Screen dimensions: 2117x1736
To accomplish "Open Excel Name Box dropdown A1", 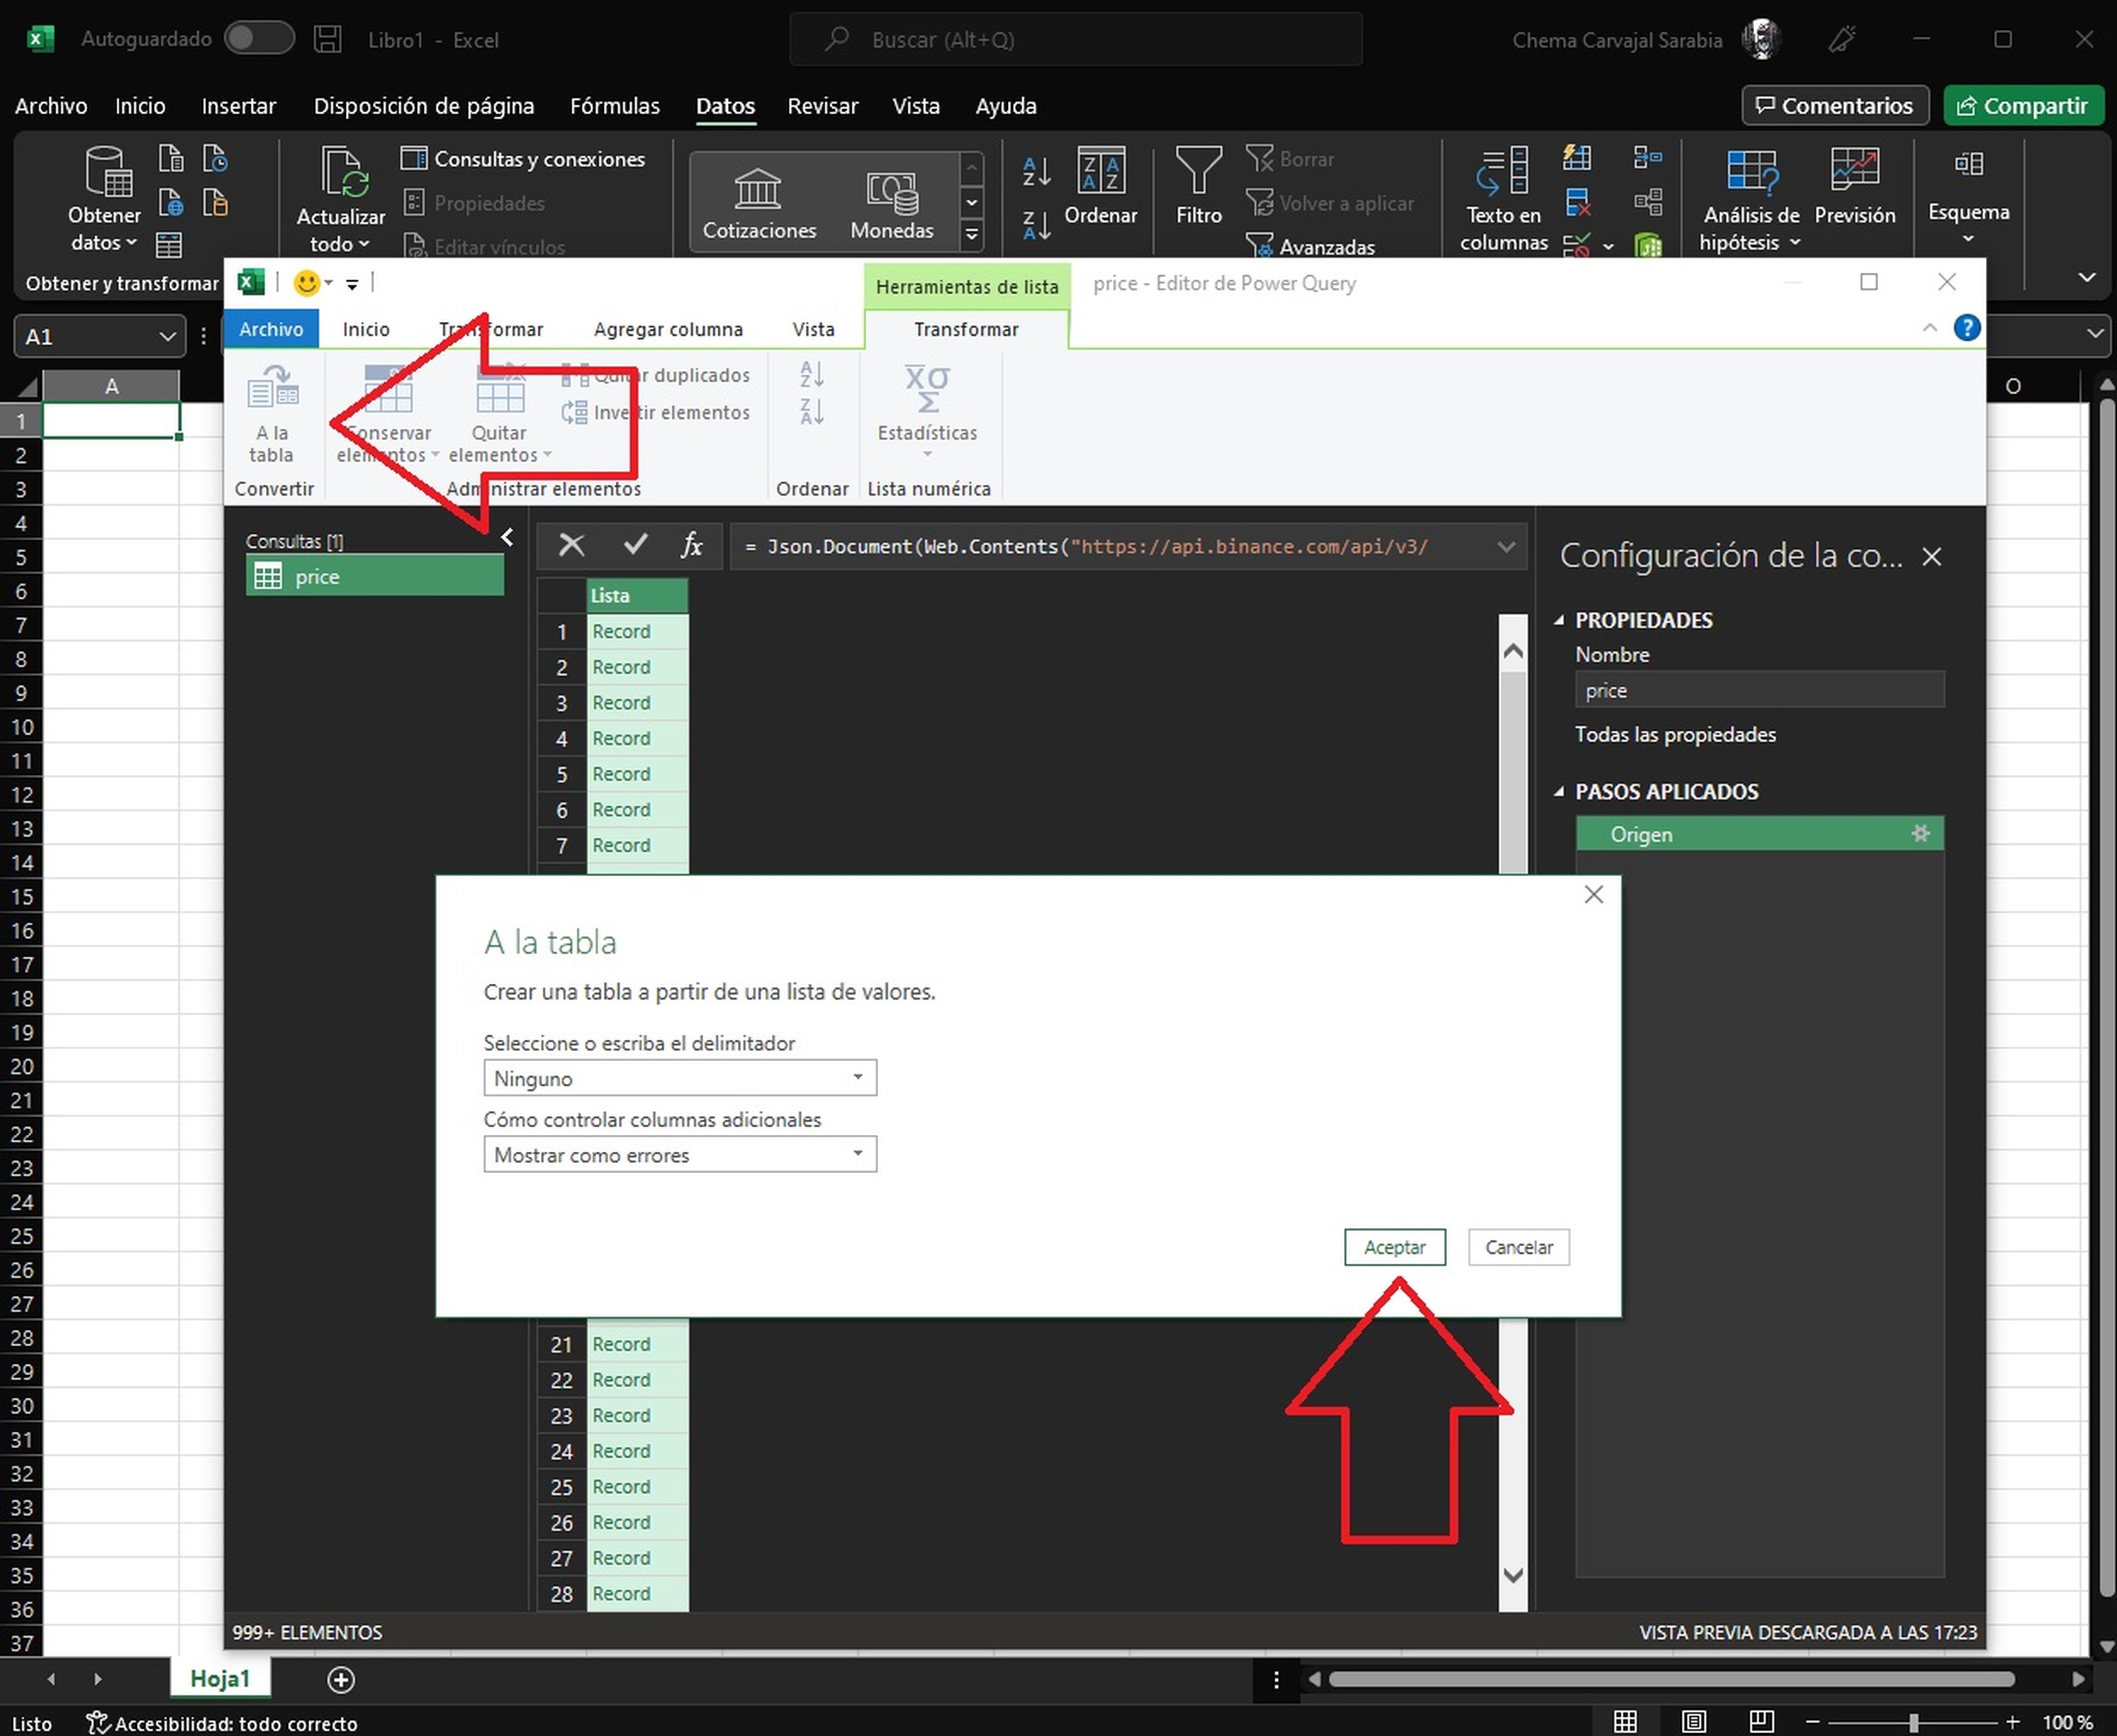I will point(167,337).
